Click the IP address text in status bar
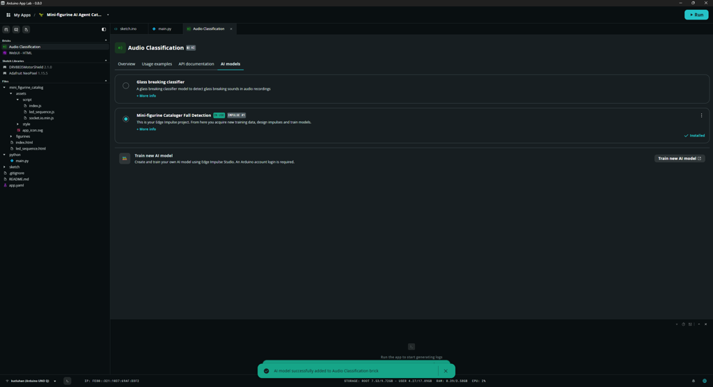The image size is (713, 387). 112,381
